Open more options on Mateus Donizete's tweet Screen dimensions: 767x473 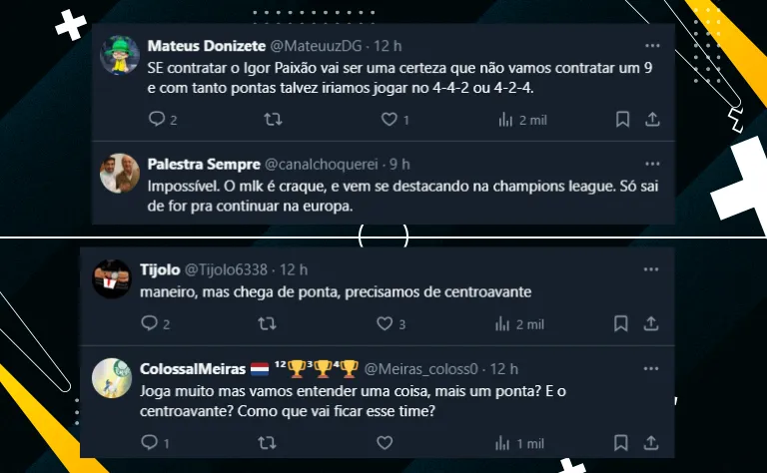[x=651, y=46]
